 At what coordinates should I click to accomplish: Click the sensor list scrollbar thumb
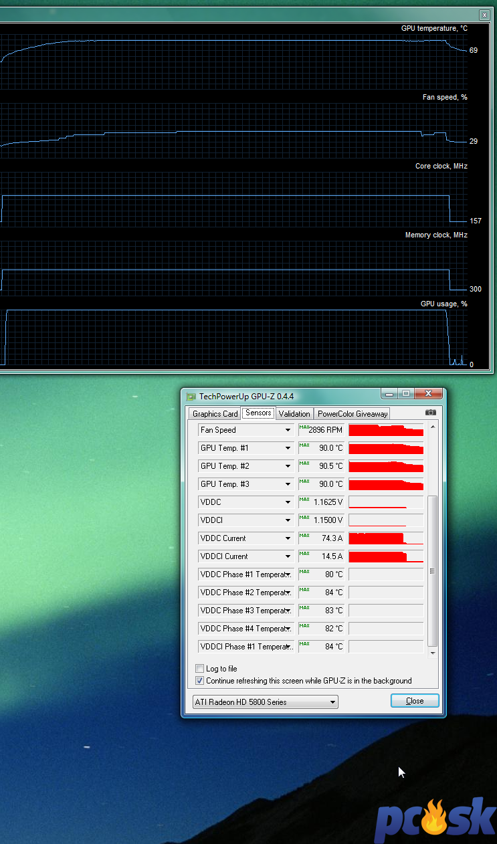(433, 570)
